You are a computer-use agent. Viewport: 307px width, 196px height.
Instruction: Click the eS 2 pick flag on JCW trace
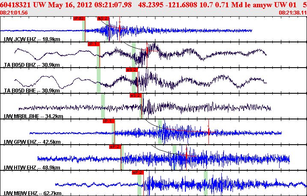click(x=103, y=18)
